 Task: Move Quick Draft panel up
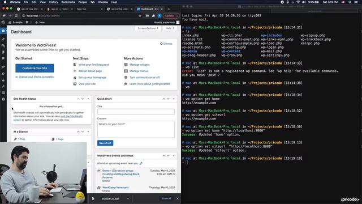tap(163, 99)
